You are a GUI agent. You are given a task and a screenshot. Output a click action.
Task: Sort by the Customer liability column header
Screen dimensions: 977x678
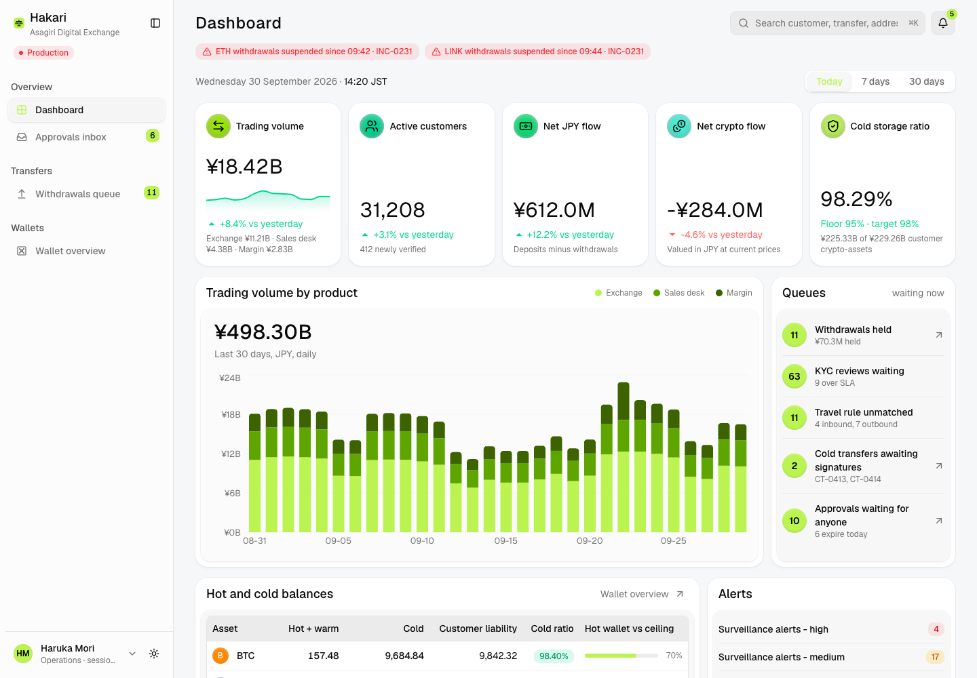pos(478,629)
